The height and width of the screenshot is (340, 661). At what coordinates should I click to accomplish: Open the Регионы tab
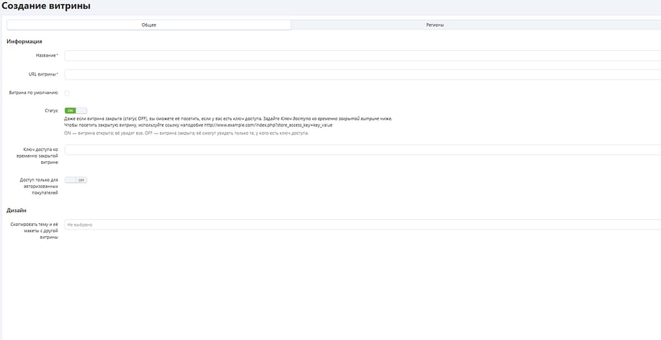tap(434, 25)
